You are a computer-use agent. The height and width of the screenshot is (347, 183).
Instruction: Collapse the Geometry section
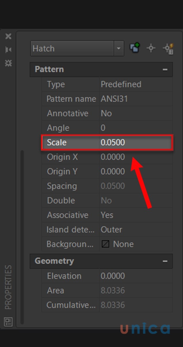click(165, 261)
